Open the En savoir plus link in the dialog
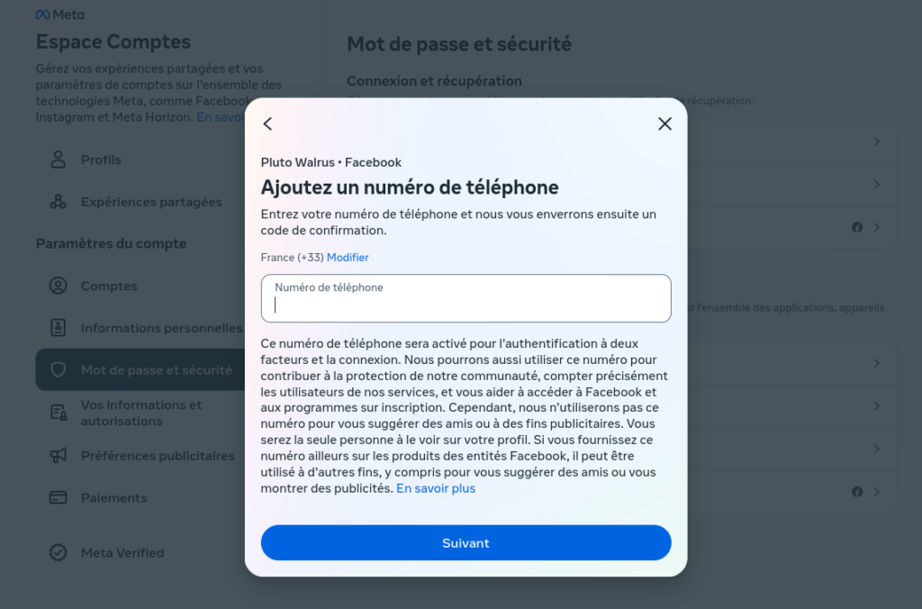This screenshot has height=609, width=922. coord(436,488)
